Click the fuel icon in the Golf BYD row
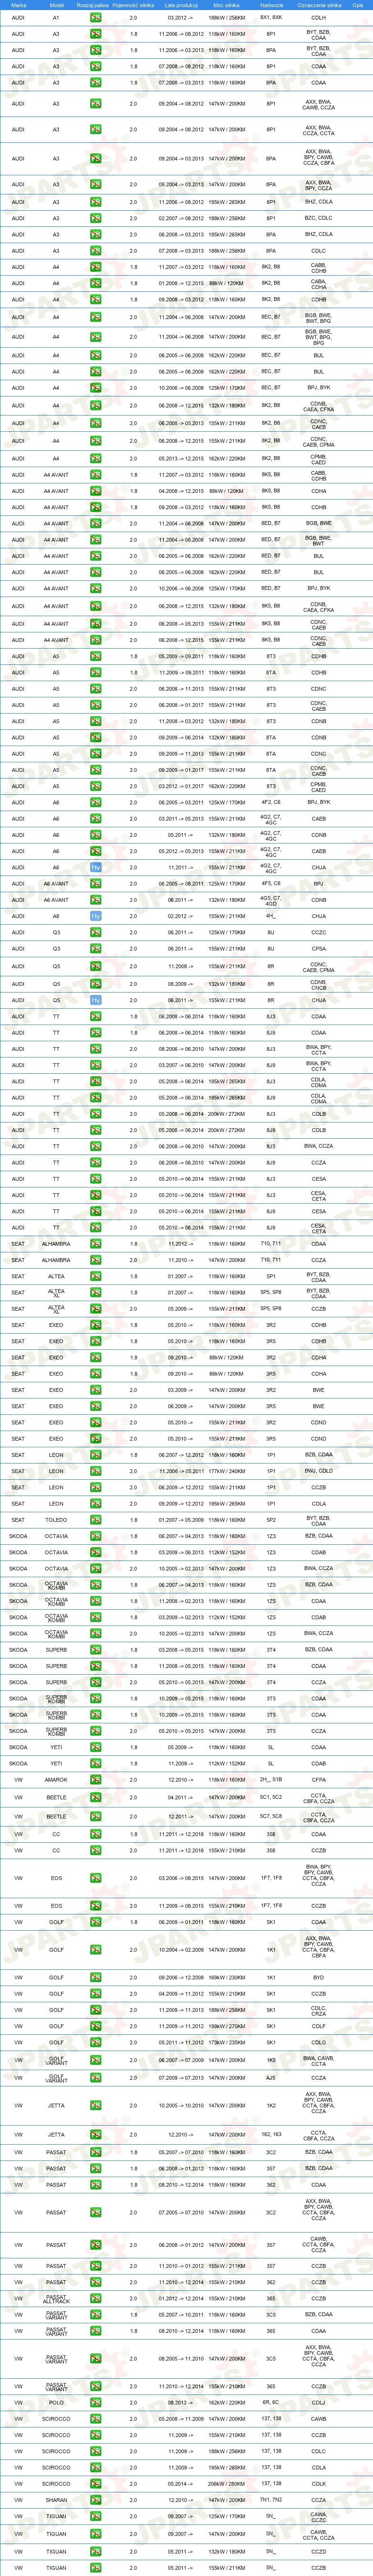373x2576 pixels. click(x=96, y=1978)
